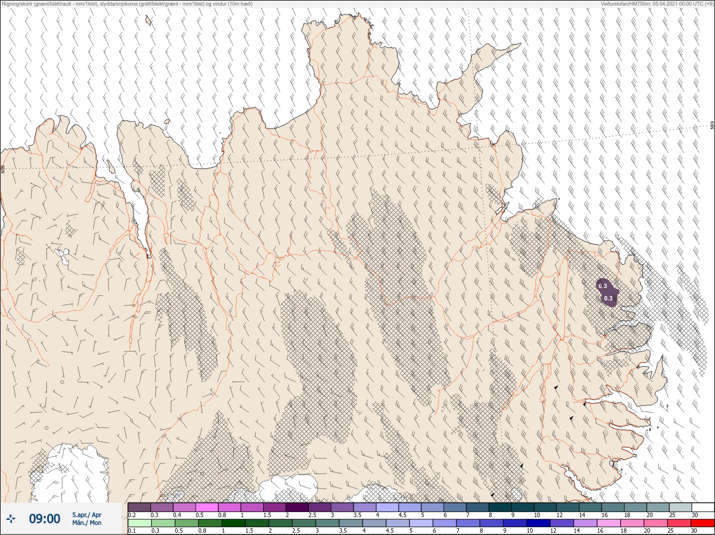The width and height of the screenshot is (715, 535).
Task: Click the steel blue 6 snow legend swatch
Action: pos(455,507)
